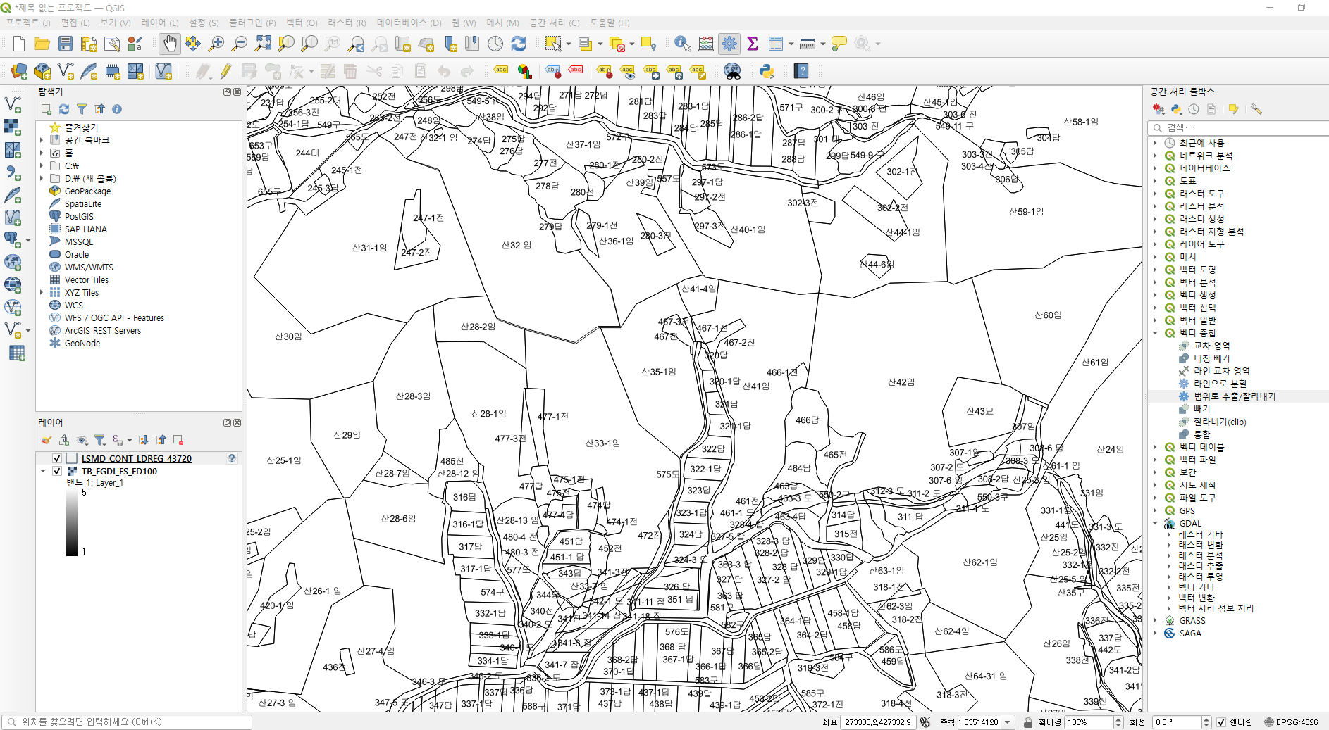The height and width of the screenshot is (730, 1329).
Task: Click the temporal controller clock icon
Action: coord(495,44)
